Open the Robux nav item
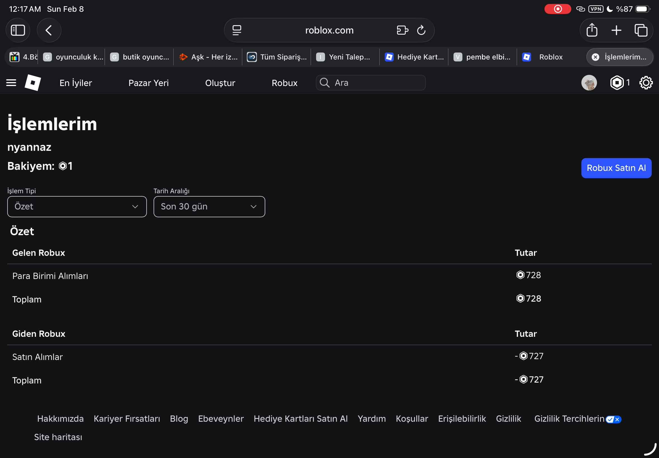The height and width of the screenshot is (458, 659). [x=285, y=83]
